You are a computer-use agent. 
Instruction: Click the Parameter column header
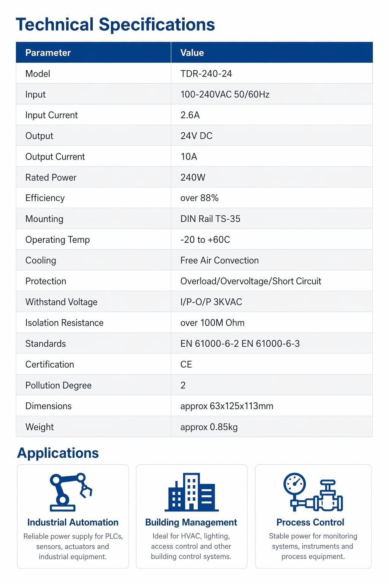[48, 52]
